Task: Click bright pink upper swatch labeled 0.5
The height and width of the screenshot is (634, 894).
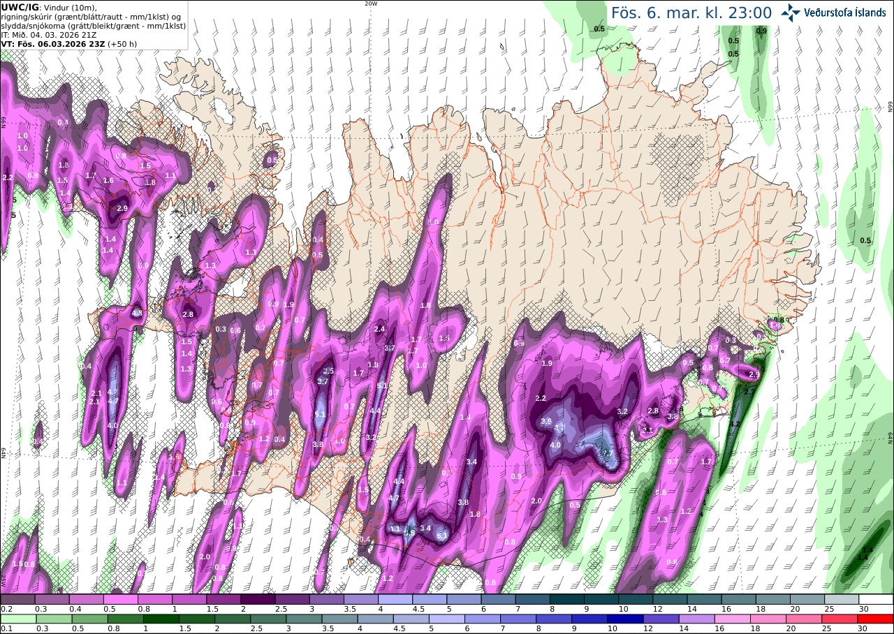Action: [x=120, y=599]
